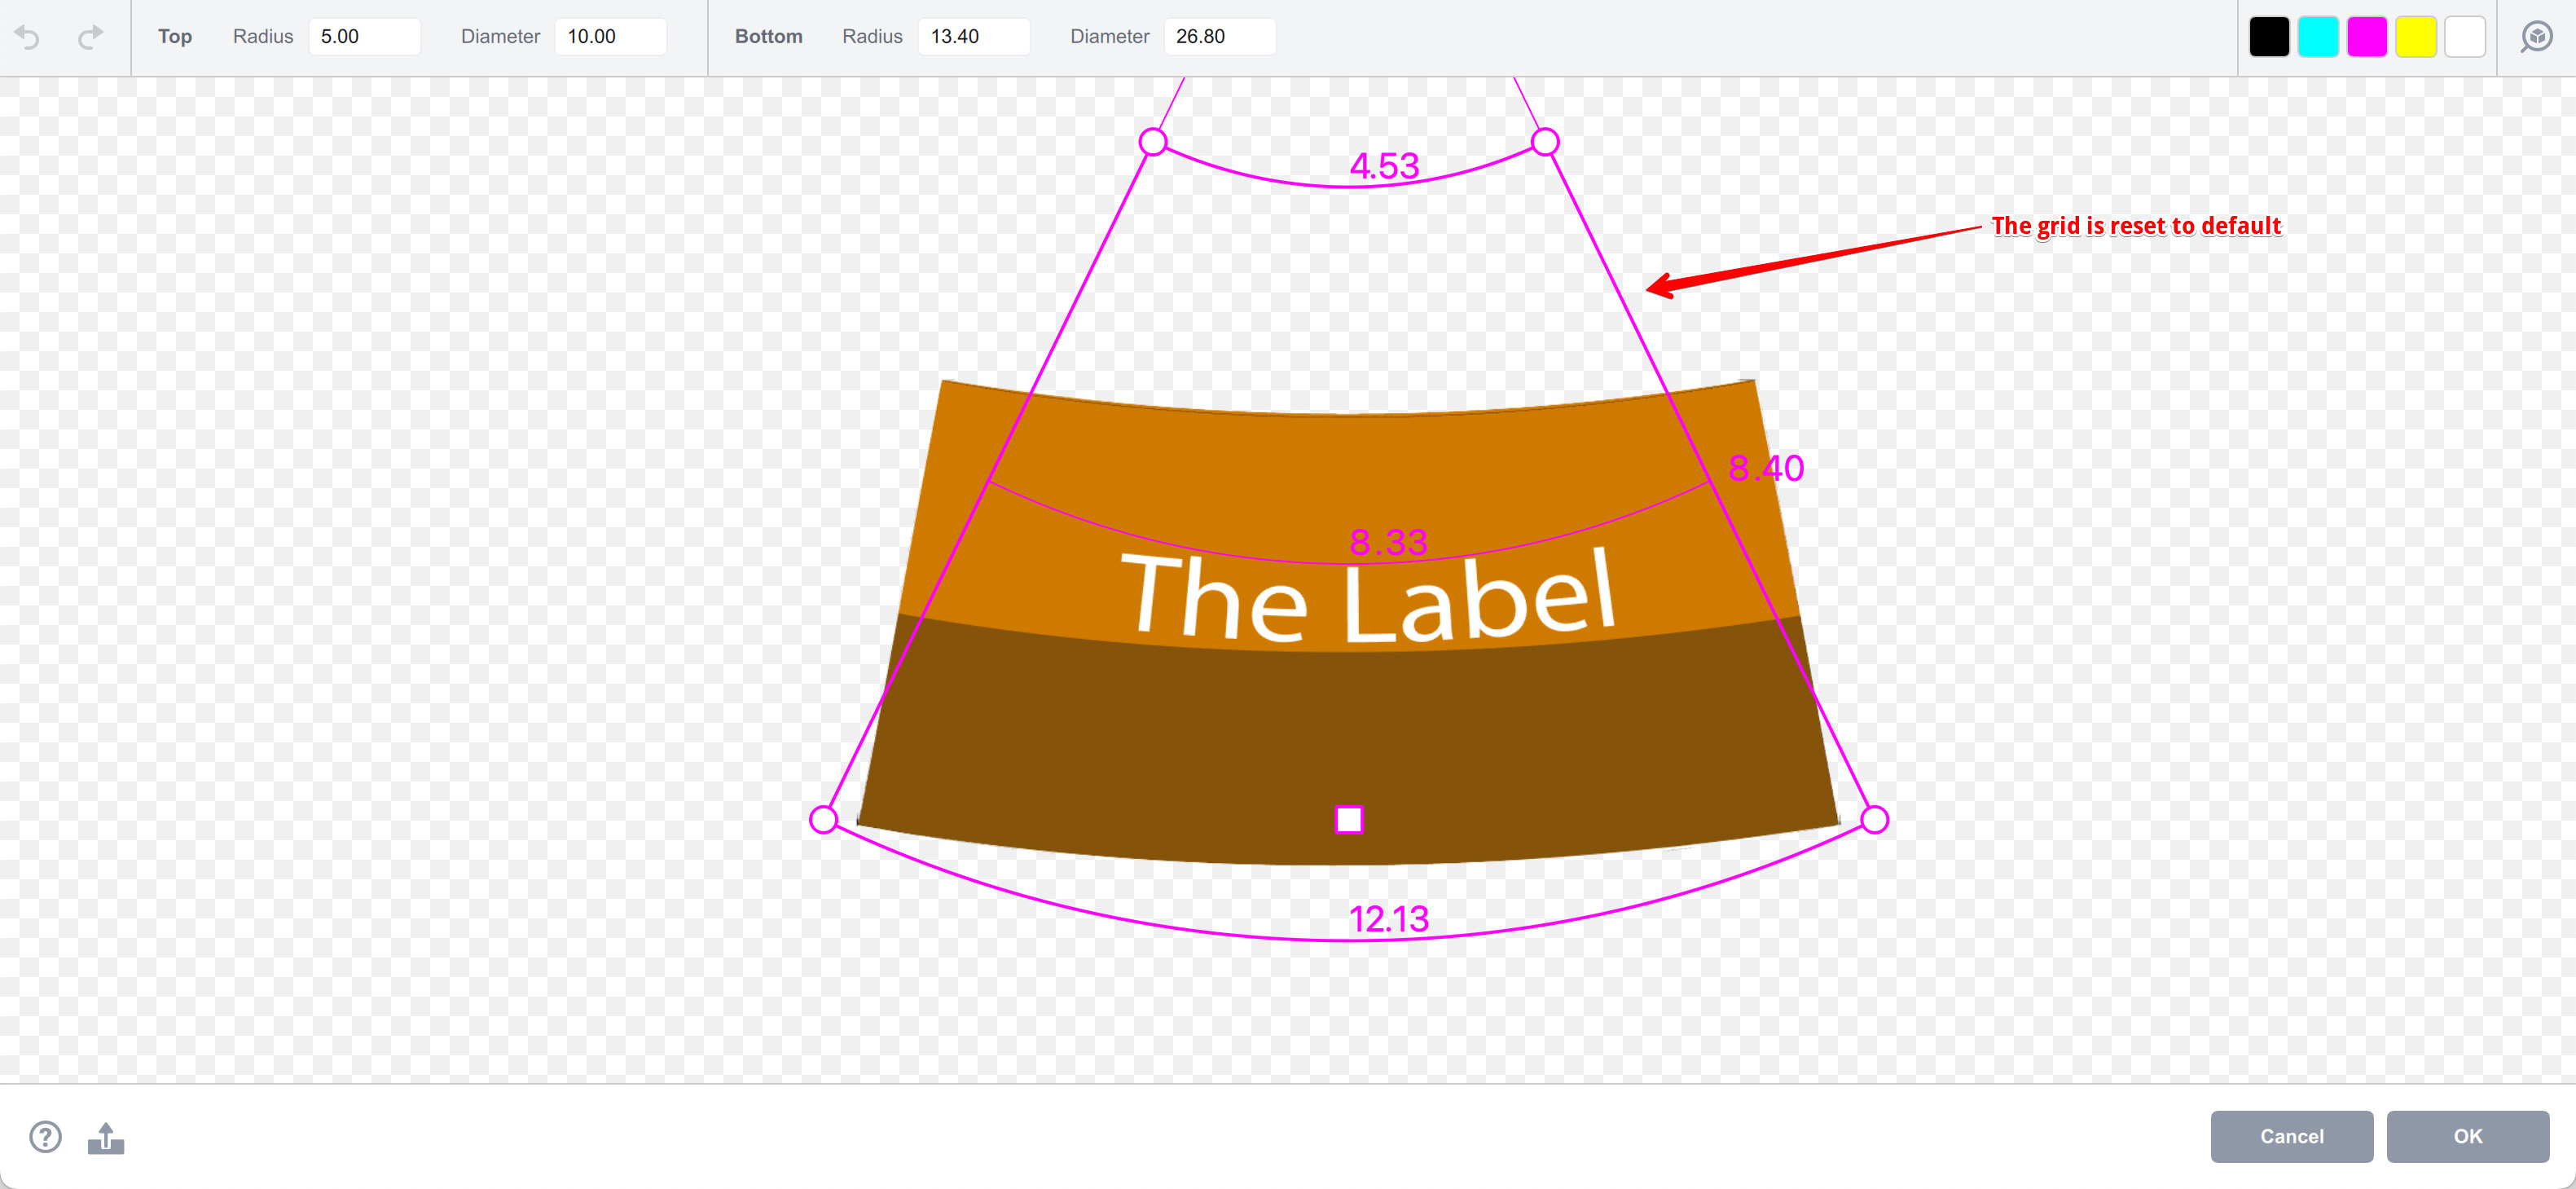The image size is (2576, 1189).
Task: Select 'The Label' artwork on the canvas
Action: [1375, 600]
